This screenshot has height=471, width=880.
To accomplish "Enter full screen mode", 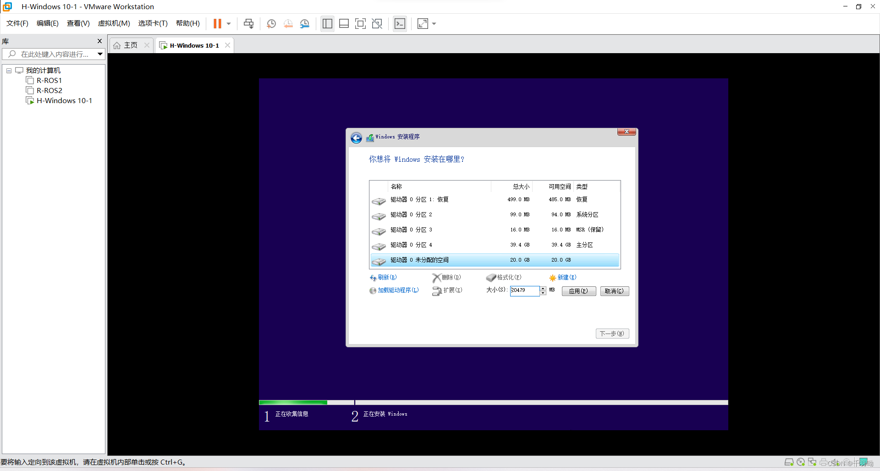I will point(361,23).
